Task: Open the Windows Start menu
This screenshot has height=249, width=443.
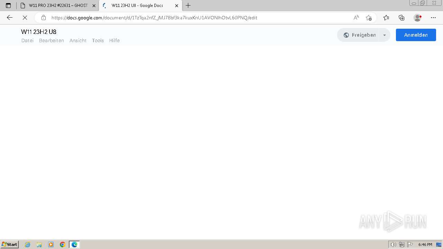Action: [x=9, y=245]
